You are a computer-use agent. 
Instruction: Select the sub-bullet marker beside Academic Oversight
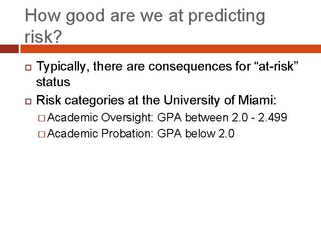[41, 118]
